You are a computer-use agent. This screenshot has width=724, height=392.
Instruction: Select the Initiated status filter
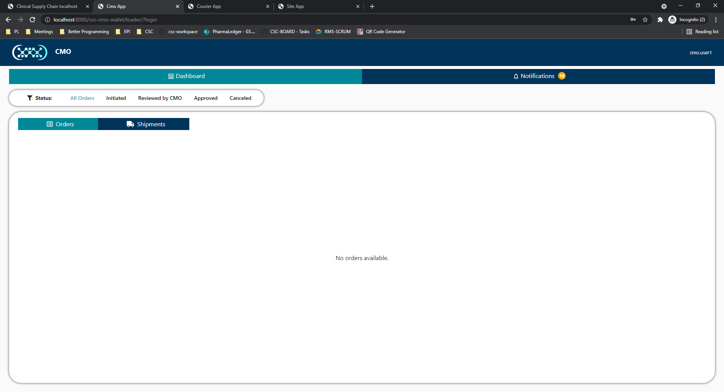[x=116, y=98]
